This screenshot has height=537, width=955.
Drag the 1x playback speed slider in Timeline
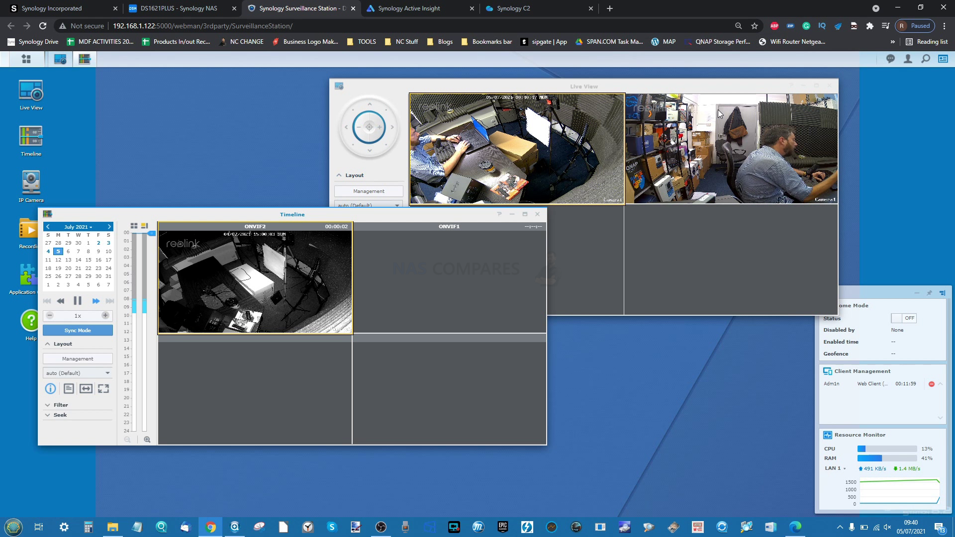click(78, 315)
